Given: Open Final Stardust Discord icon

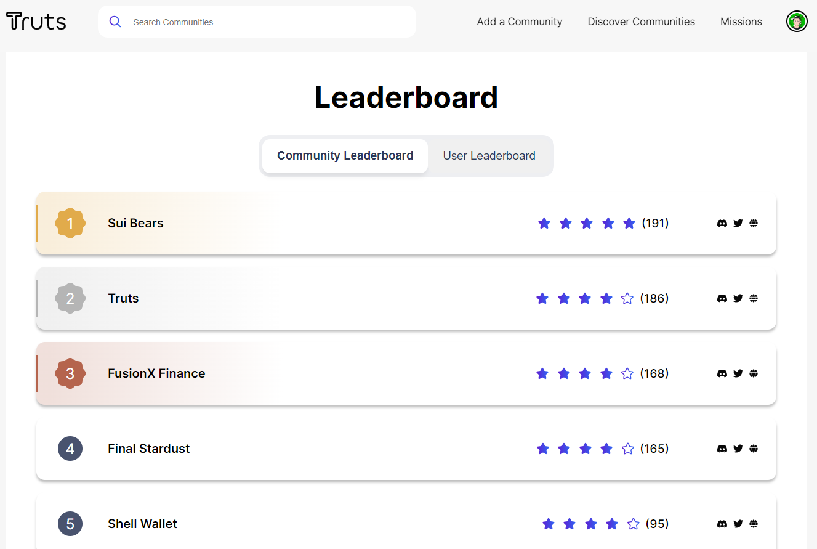Looking at the screenshot, I should [722, 449].
